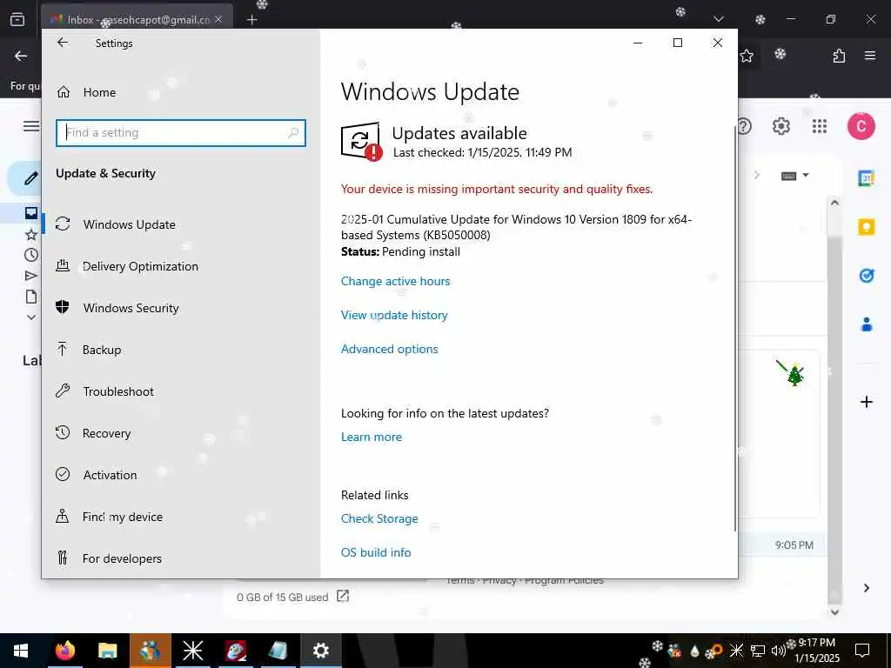Open Recovery settings
The image size is (891, 668).
pos(106,433)
